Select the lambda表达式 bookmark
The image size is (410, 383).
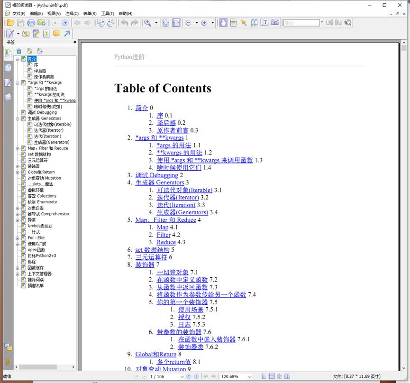tap(40, 226)
